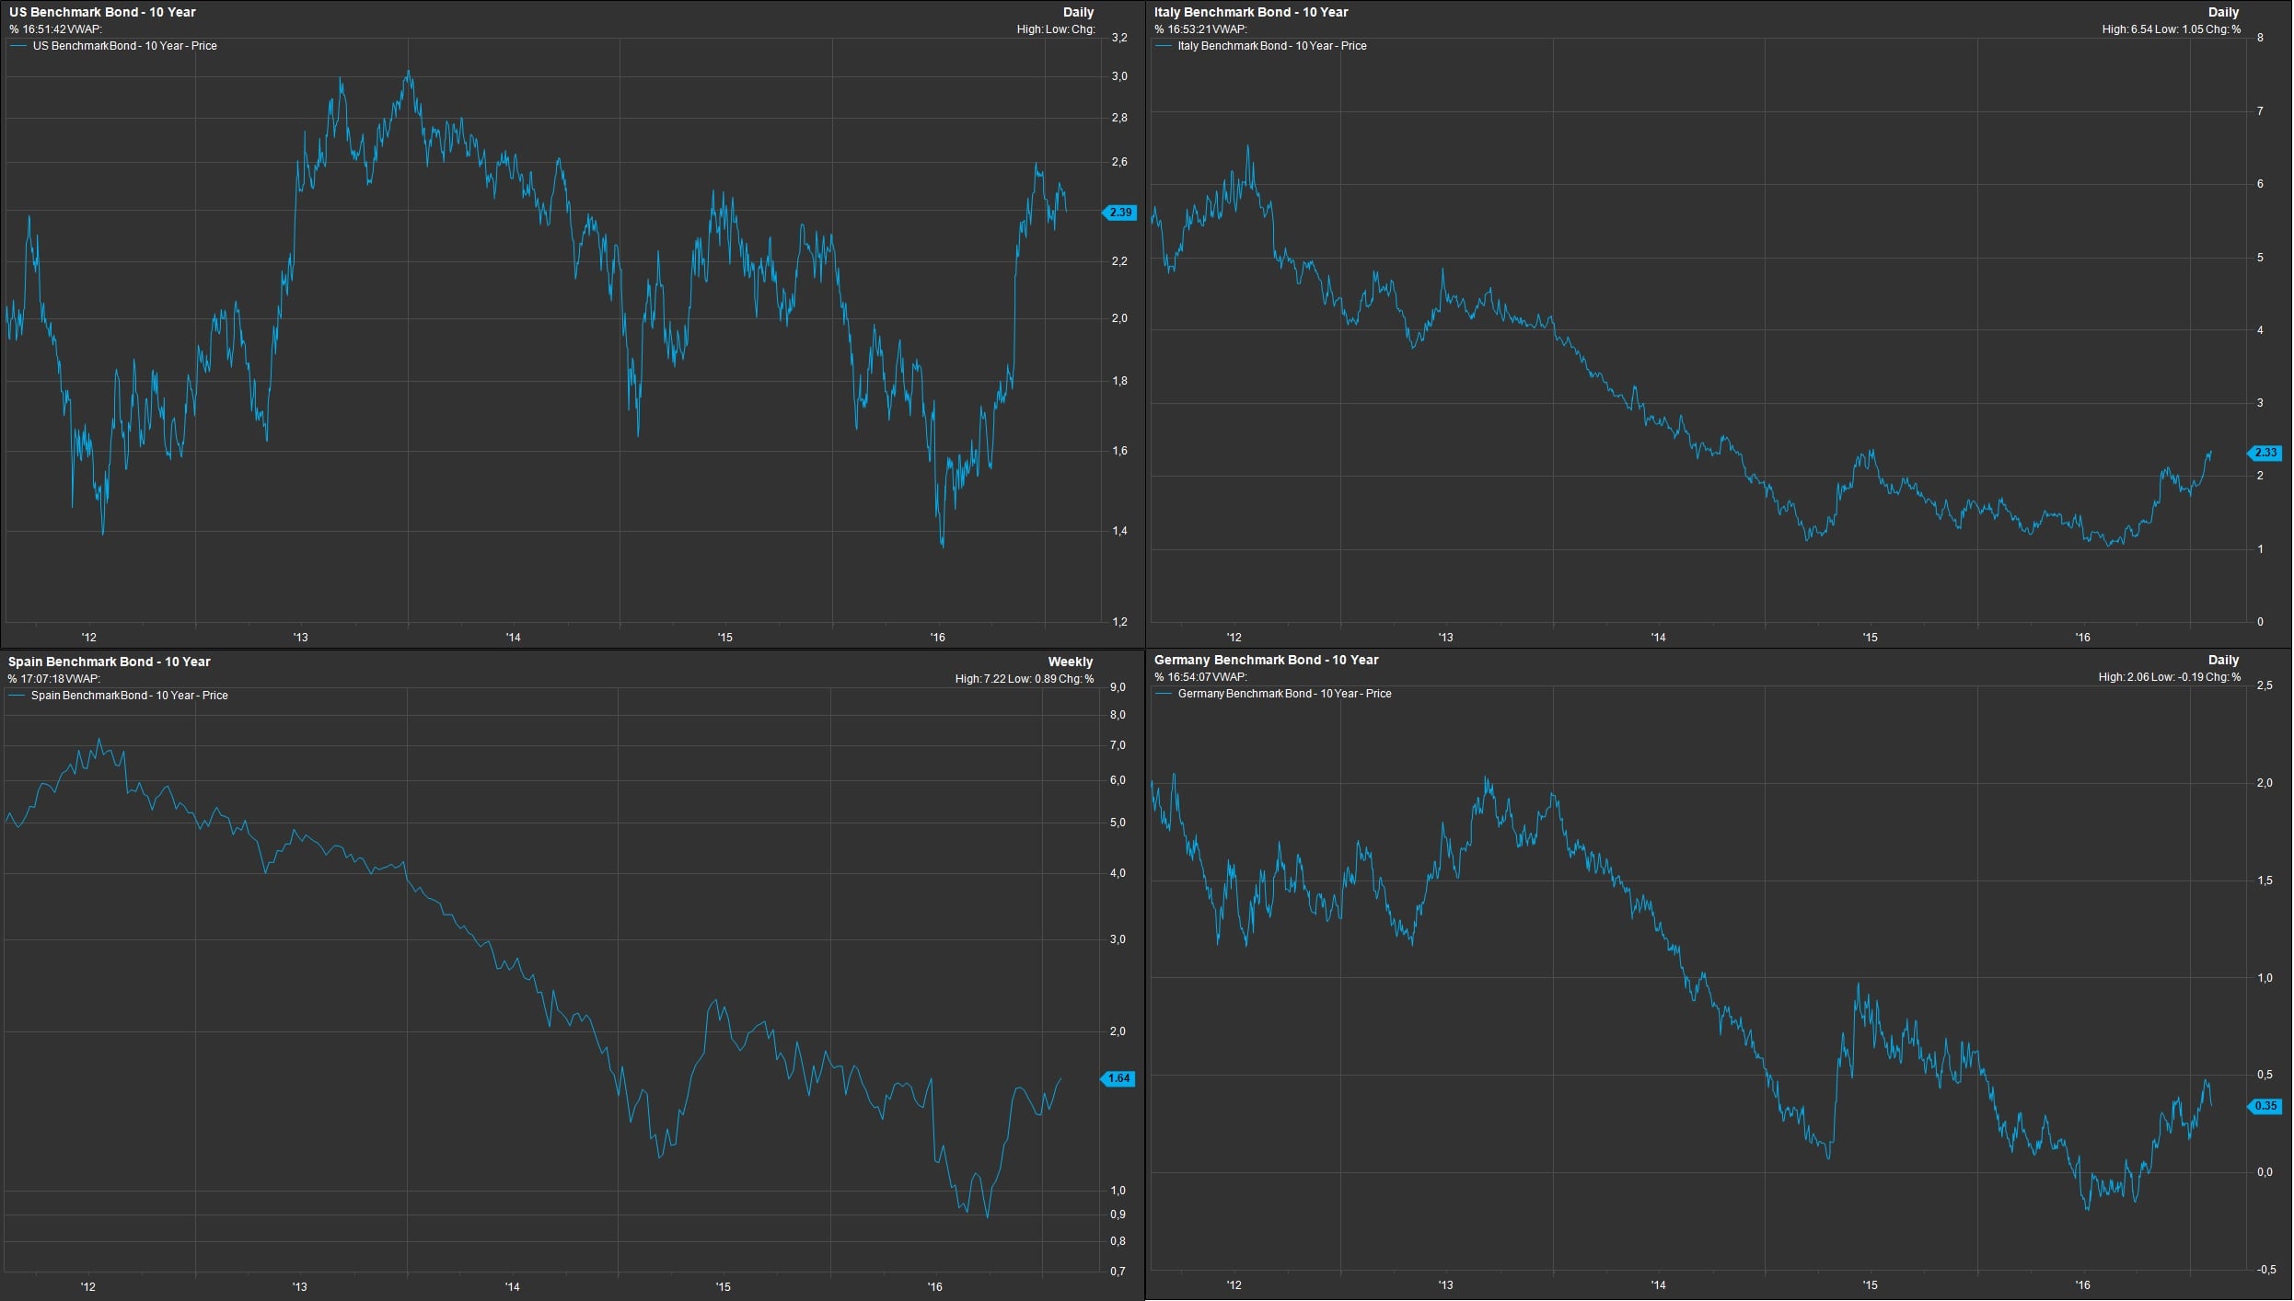Click the '15 year marker on Germany chart axis
2294x1301 pixels.
coord(1870,1285)
